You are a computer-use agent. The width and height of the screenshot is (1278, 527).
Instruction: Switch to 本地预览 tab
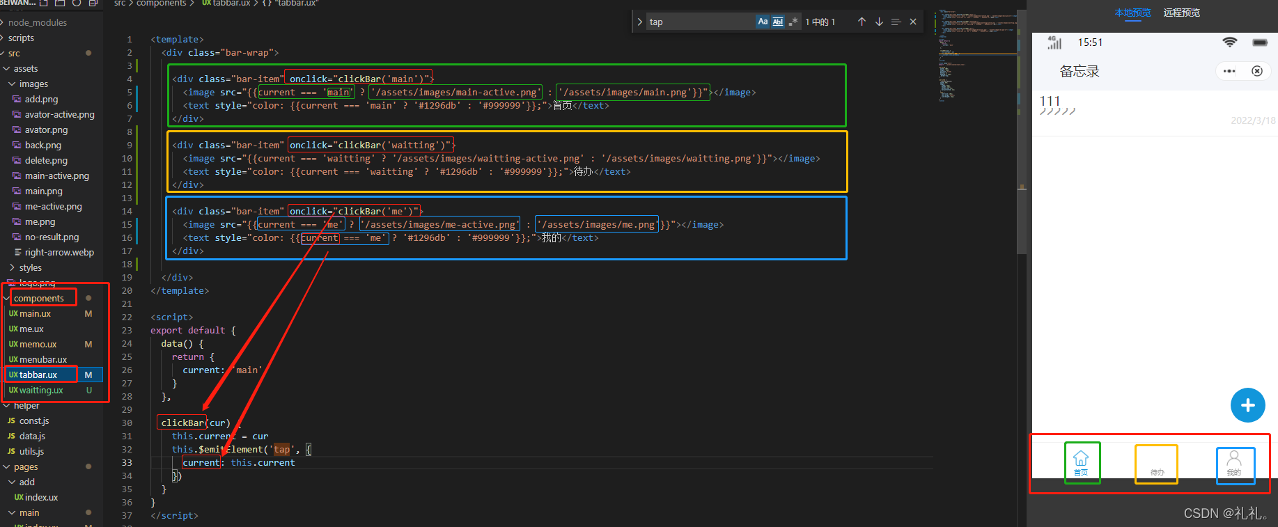[1132, 13]
